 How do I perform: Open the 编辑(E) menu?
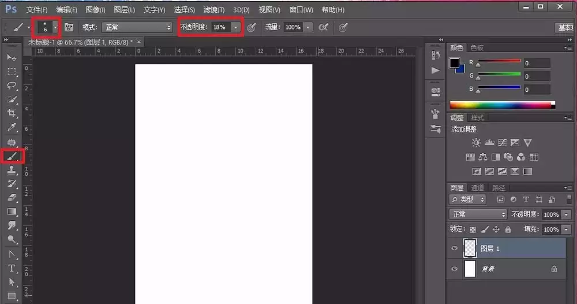[x=66, y=10]
